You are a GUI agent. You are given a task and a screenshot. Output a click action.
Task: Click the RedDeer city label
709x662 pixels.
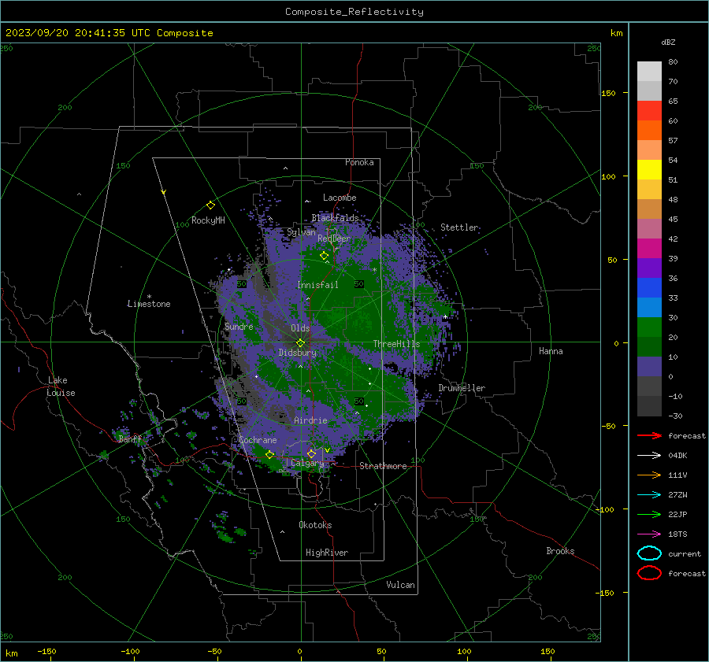(x=334, y=239)
